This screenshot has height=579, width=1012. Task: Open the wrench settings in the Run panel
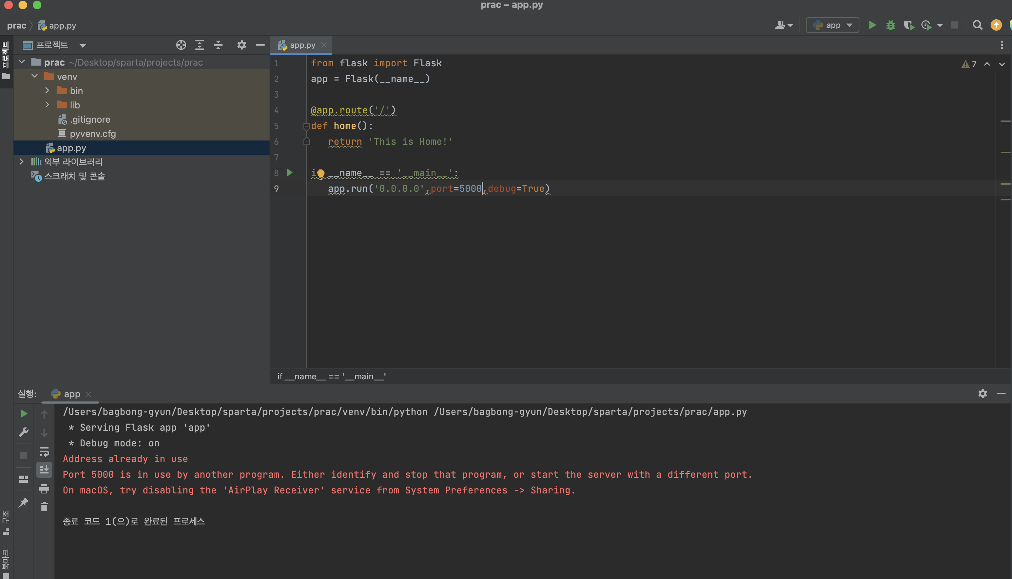point(24,432)
